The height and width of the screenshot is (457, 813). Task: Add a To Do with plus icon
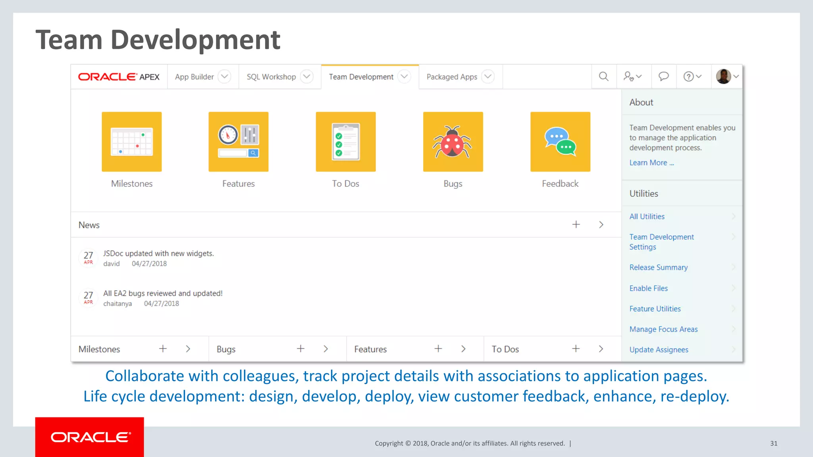click(x=576, y=349)
